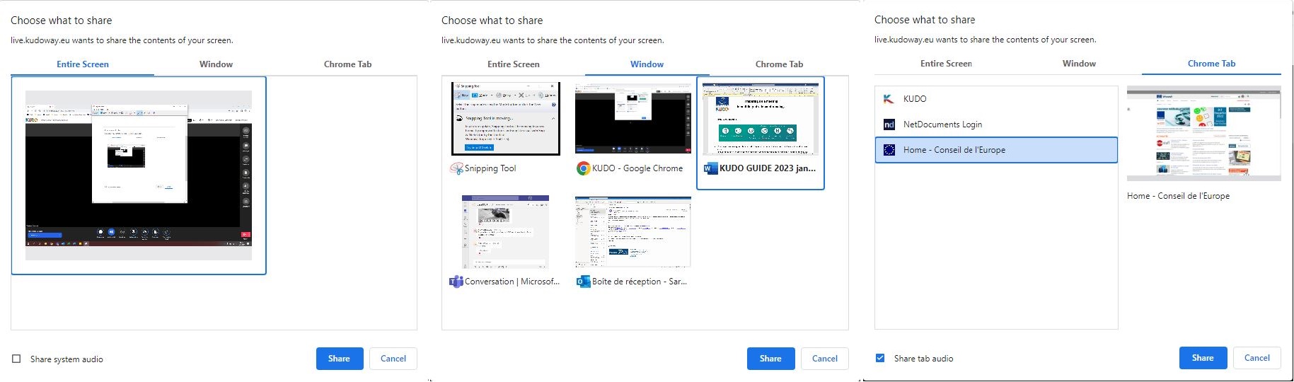
Task: Click the Conversation | Microsof... label
Action: point(512,282)
